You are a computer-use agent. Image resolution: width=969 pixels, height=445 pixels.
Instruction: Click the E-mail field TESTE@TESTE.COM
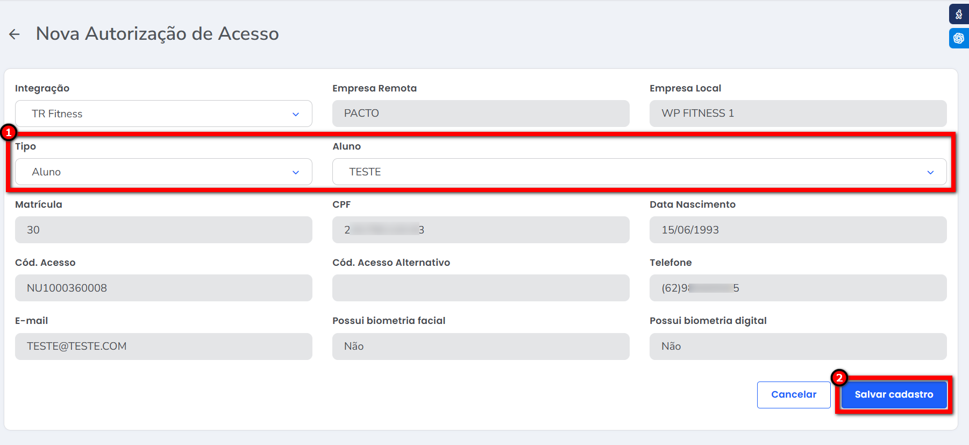pyautogui.click(x=163, y=346)
